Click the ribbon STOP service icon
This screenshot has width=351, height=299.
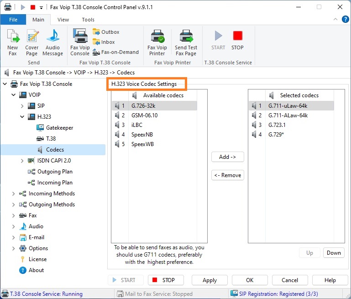237,40
